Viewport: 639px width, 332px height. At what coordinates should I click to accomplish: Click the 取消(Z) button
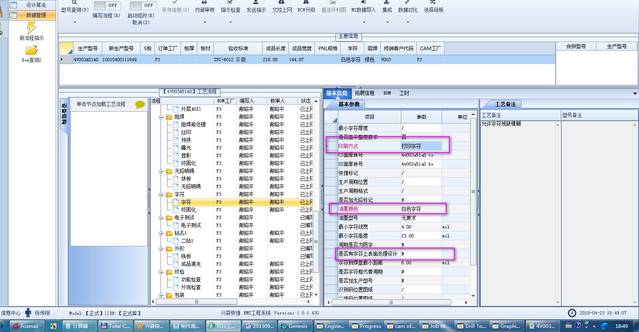[141, 22]
